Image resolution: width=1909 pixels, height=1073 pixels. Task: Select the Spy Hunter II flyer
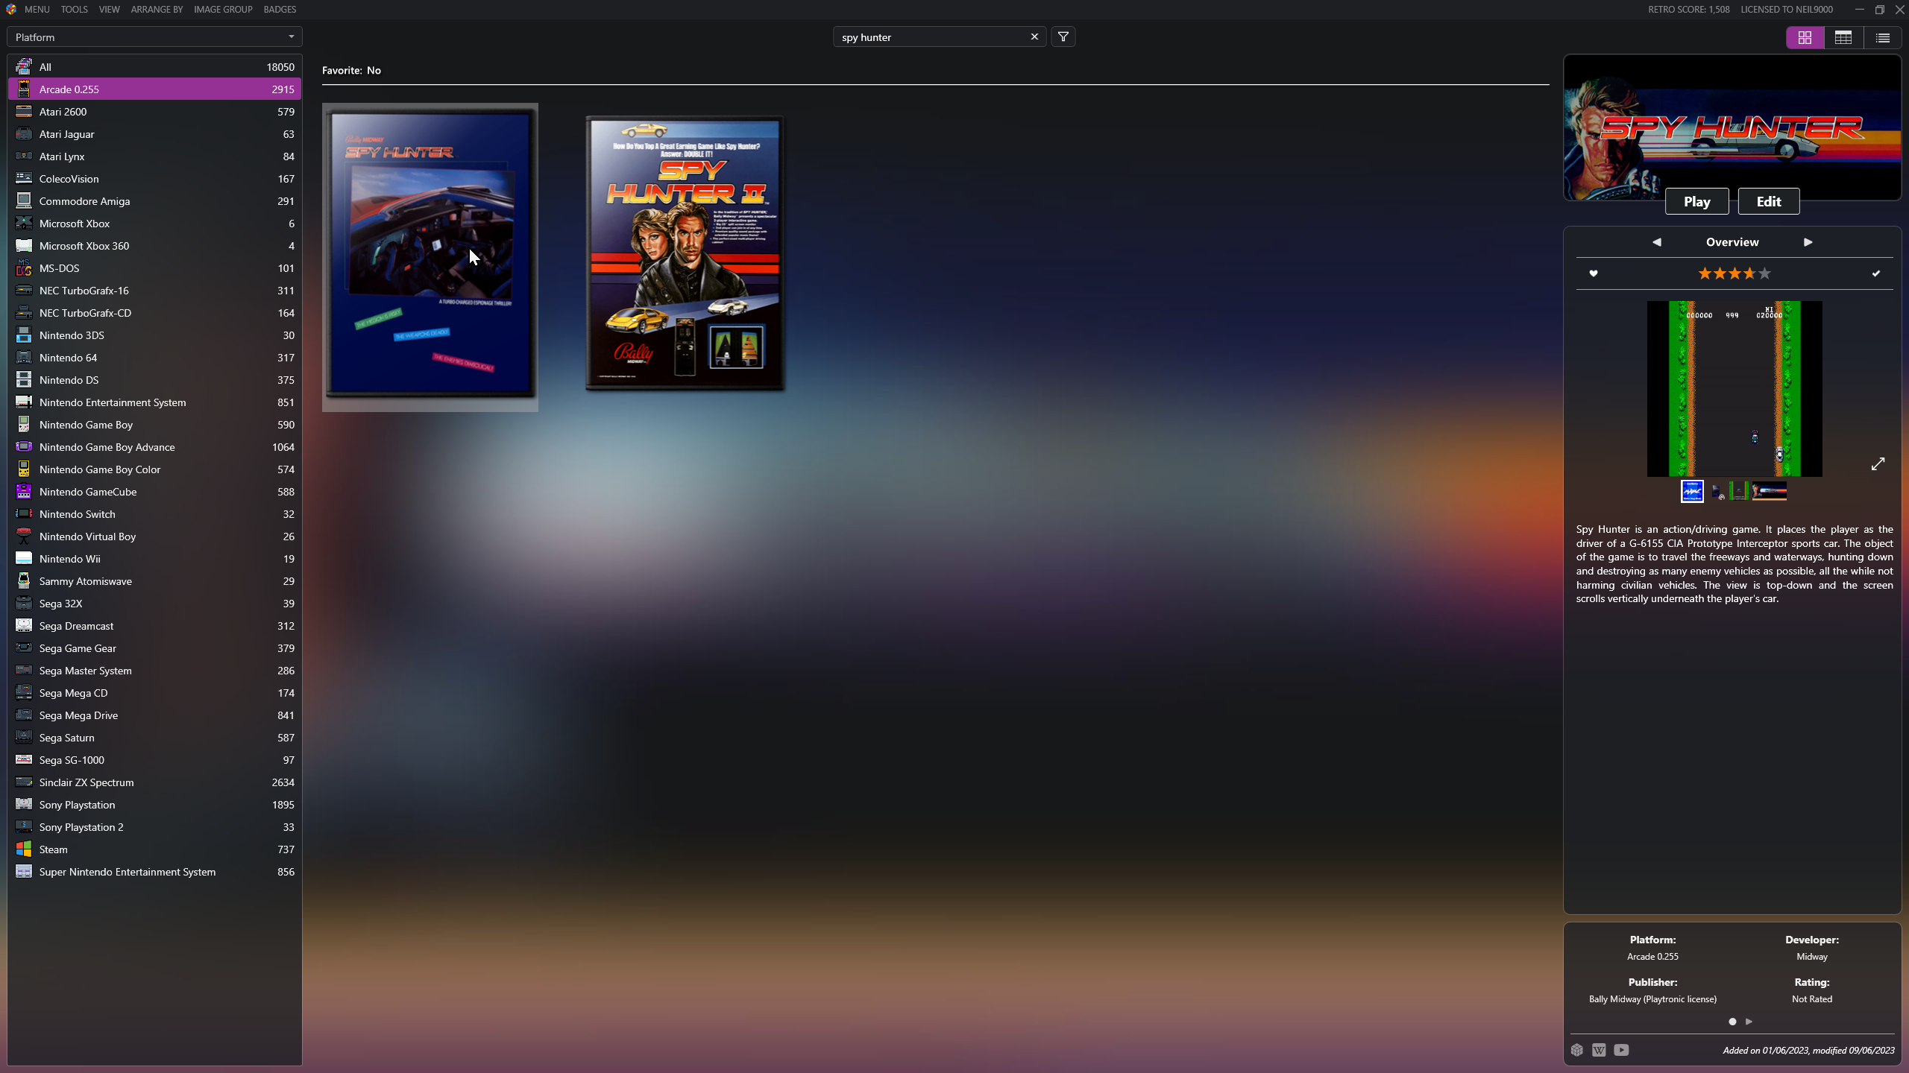point(685,253)
